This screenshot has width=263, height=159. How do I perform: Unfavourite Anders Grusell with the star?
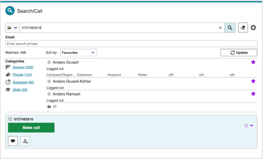click(x=253, y=62)
